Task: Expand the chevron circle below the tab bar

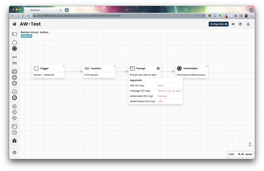Action: pyautogui.click(x=251, y=10)
